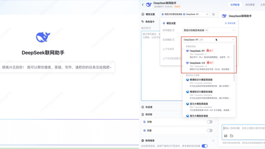Click the model list scrollbar
The image size is (265, 149).
234,63
